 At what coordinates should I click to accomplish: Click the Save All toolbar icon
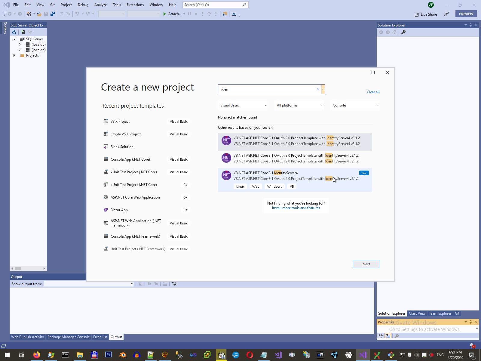(x=53, y=14)
